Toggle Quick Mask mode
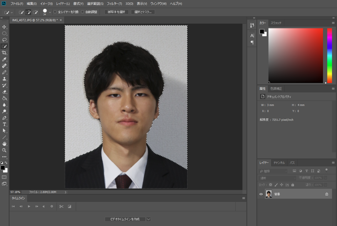 4,177
